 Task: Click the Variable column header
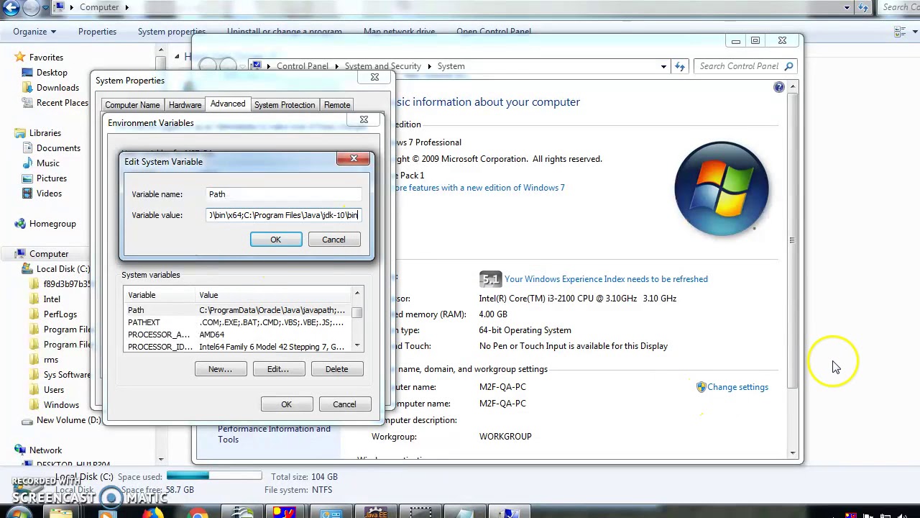160,295
